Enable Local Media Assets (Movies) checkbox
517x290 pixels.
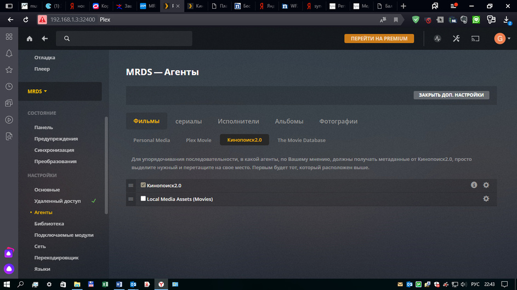click(143, 199)
